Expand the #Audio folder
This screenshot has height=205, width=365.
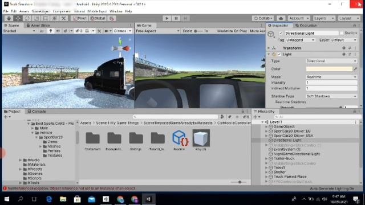(21, 160)
